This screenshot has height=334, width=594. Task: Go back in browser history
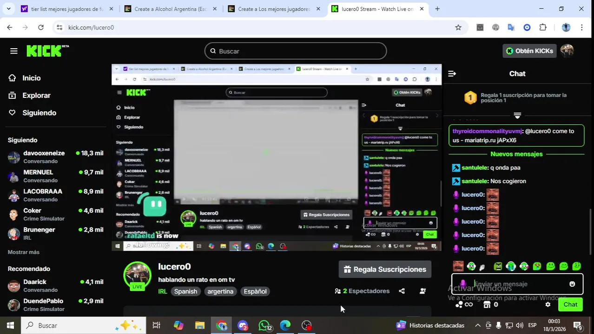(x=10, y=27)
